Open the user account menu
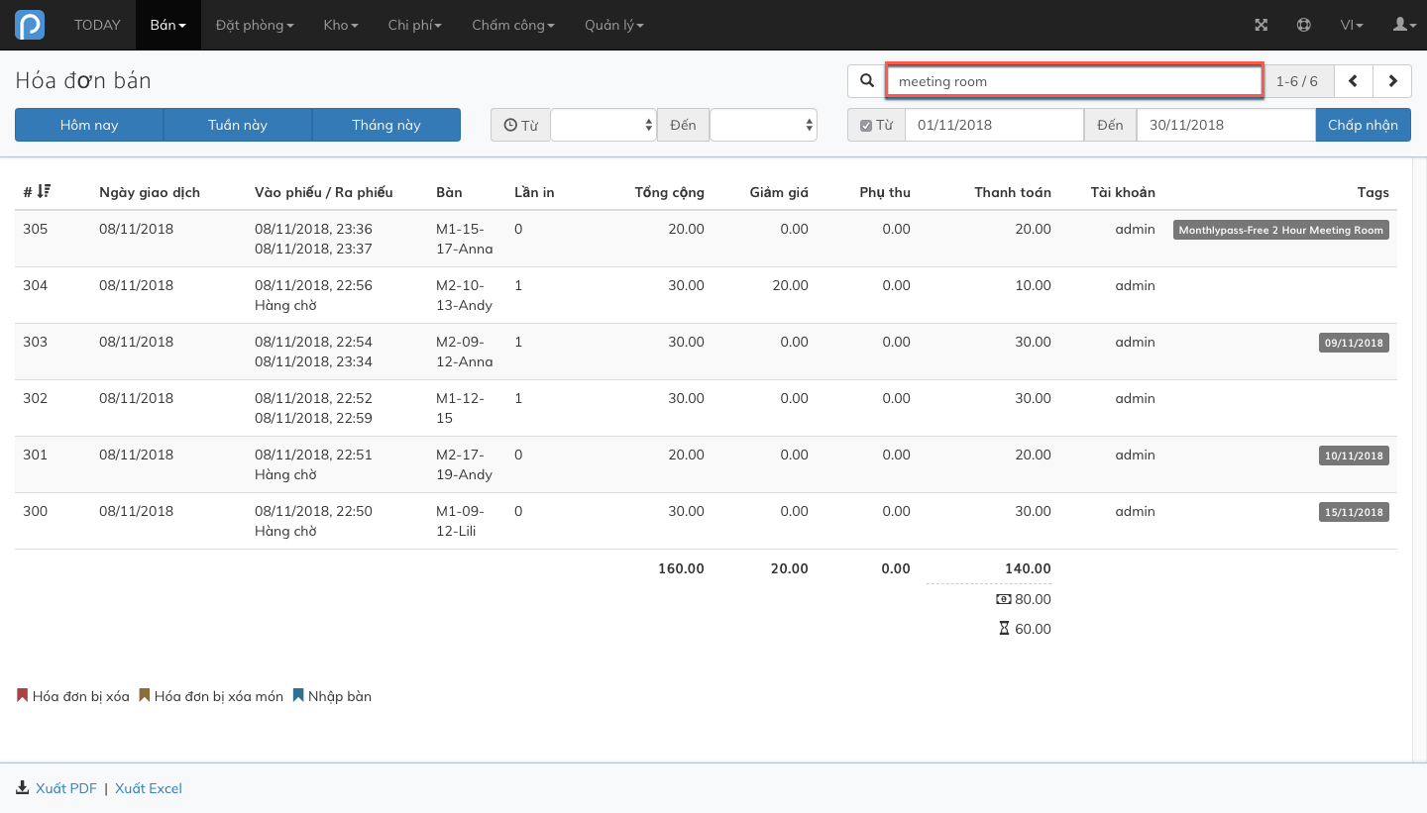Image resolution: width=1427 pixels, height=813 pixels. [x=1405, y=25]
